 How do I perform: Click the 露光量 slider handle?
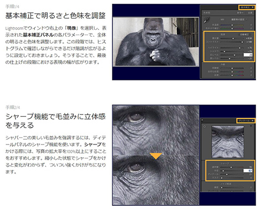tap(233, 38)
